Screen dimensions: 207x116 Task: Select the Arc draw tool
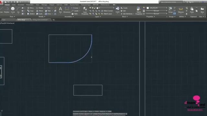[18, 10]
